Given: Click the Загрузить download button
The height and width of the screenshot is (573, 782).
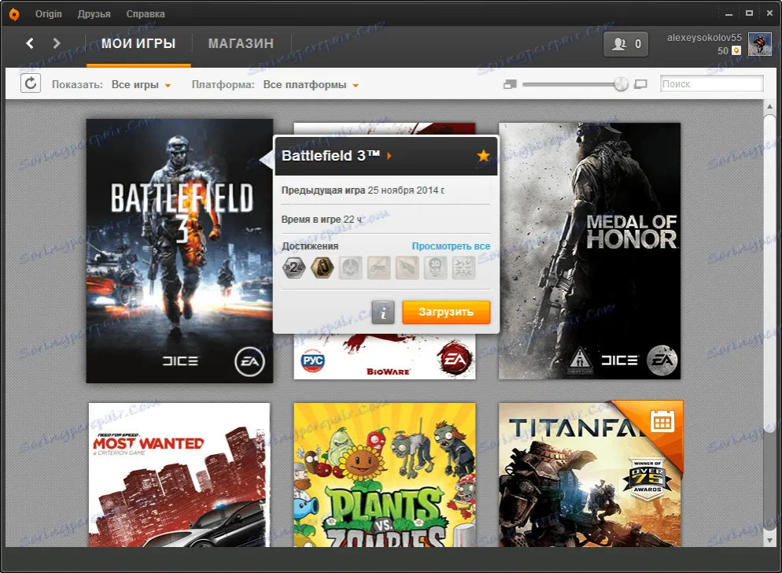Looking at the screenshot, I should [x=446, y=312].
